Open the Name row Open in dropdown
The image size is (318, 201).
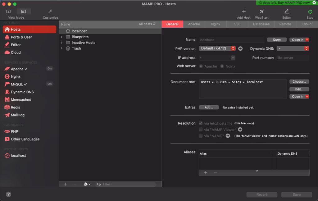299,40
